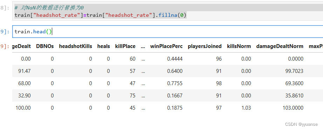
Task: Select the headshotKills column header
Action: click(x=75, y=46)
